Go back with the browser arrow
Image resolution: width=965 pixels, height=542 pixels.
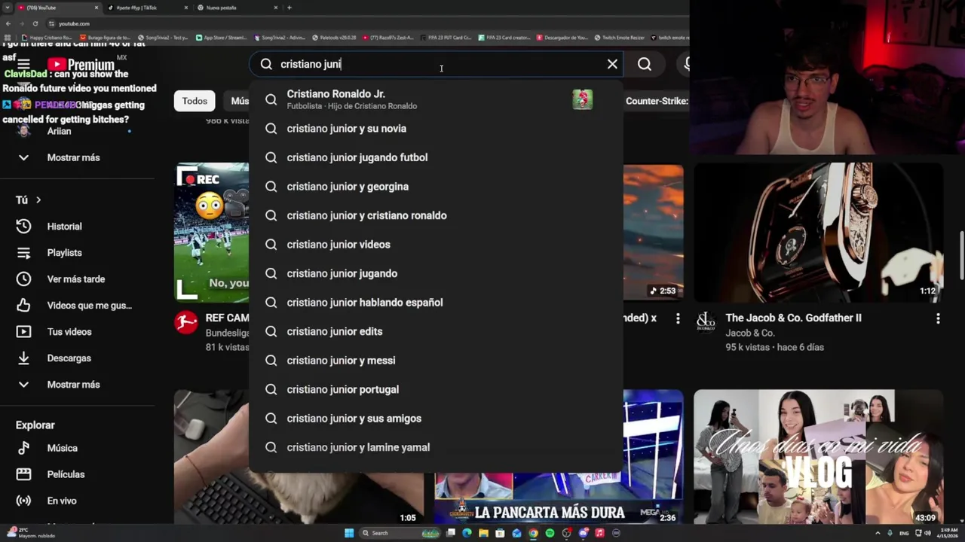(8, 23)
